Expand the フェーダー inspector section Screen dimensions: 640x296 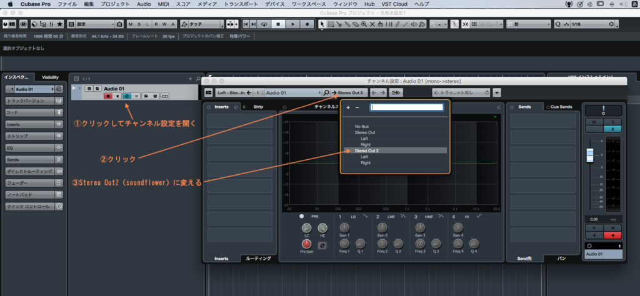pyautogui.click(x=34, y=183)
